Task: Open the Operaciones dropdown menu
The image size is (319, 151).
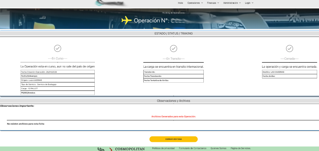Action: [x=195, y=3]
